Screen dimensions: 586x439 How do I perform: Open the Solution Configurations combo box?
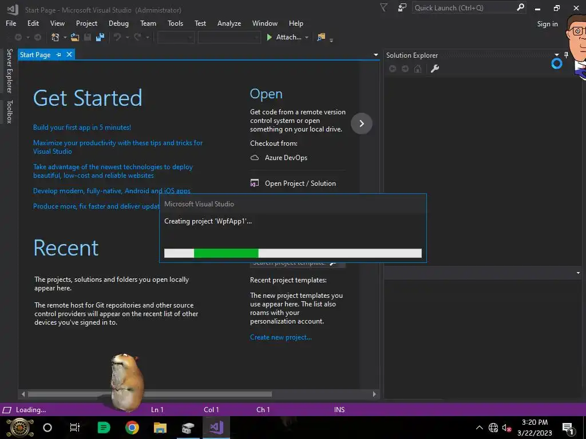(176, 37)
